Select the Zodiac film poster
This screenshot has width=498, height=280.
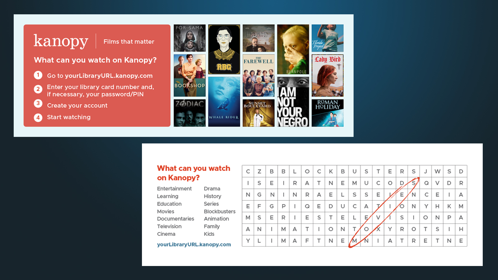coord(190,113)
